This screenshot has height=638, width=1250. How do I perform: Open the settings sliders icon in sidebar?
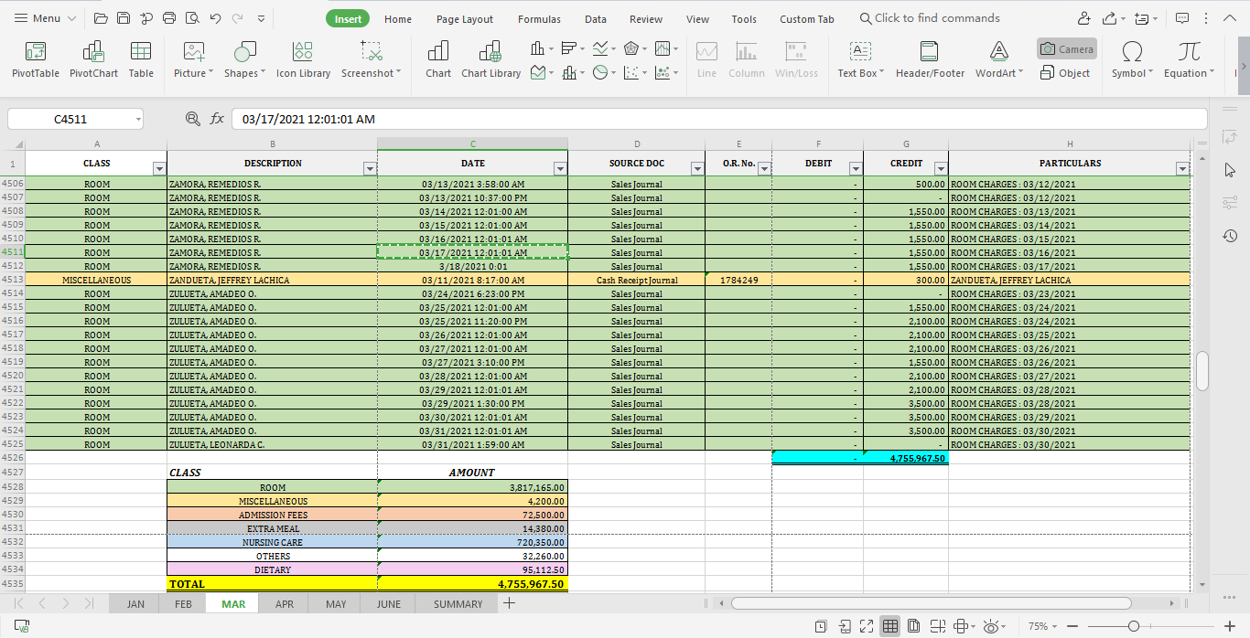pos(1230,203)
